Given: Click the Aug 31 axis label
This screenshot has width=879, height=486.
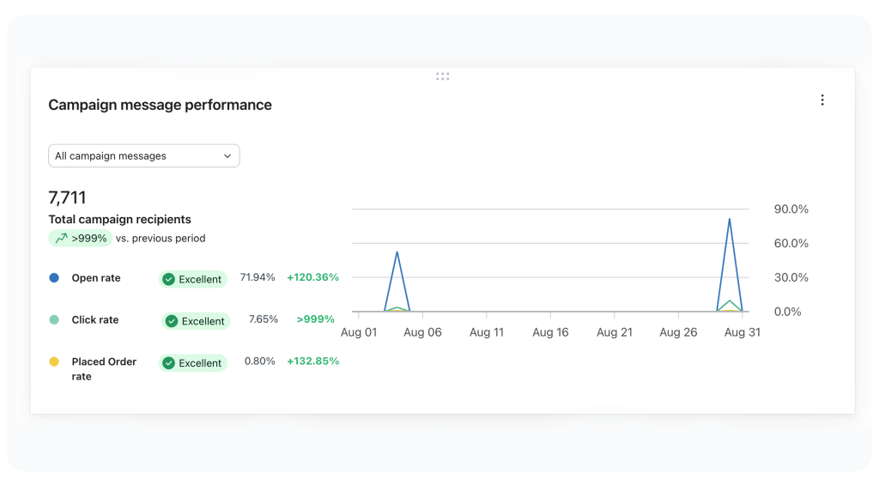Looking at the screenshot, I should (x=743, y=332).
